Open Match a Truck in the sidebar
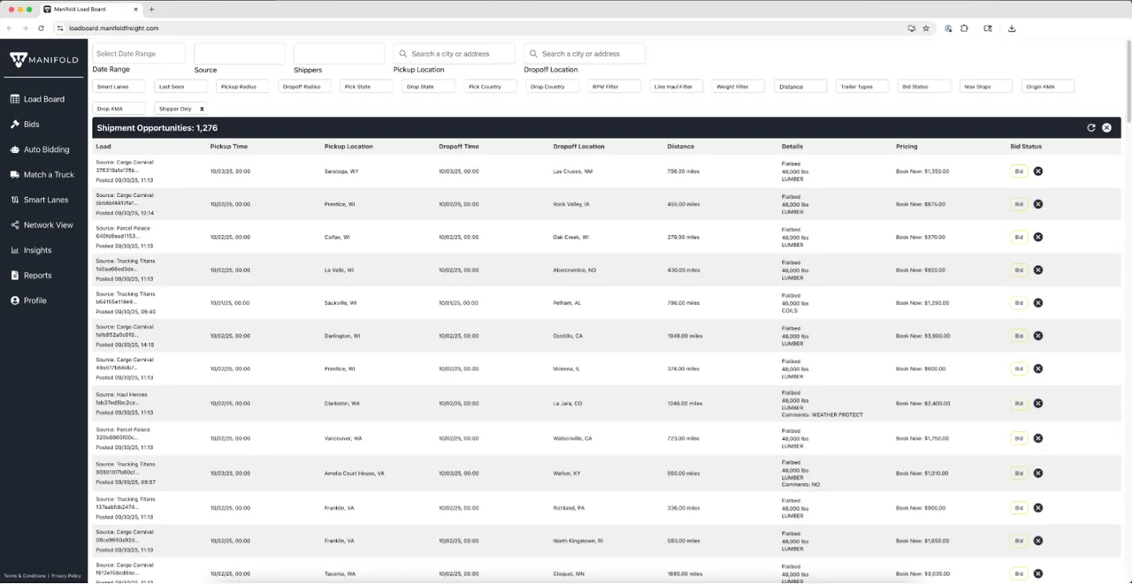This screenshot has width=1132, height=584. (x=42, y=175)
